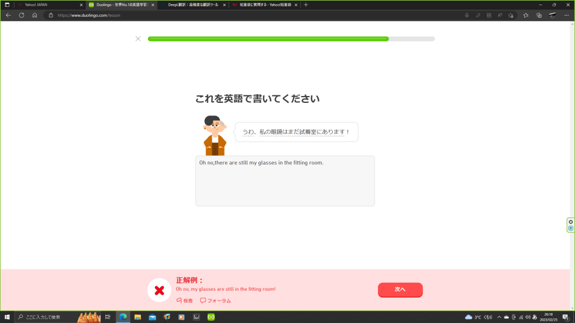Report the answer via 報告
The height and width of the screenshot is (323, 575).
point(184,301)
